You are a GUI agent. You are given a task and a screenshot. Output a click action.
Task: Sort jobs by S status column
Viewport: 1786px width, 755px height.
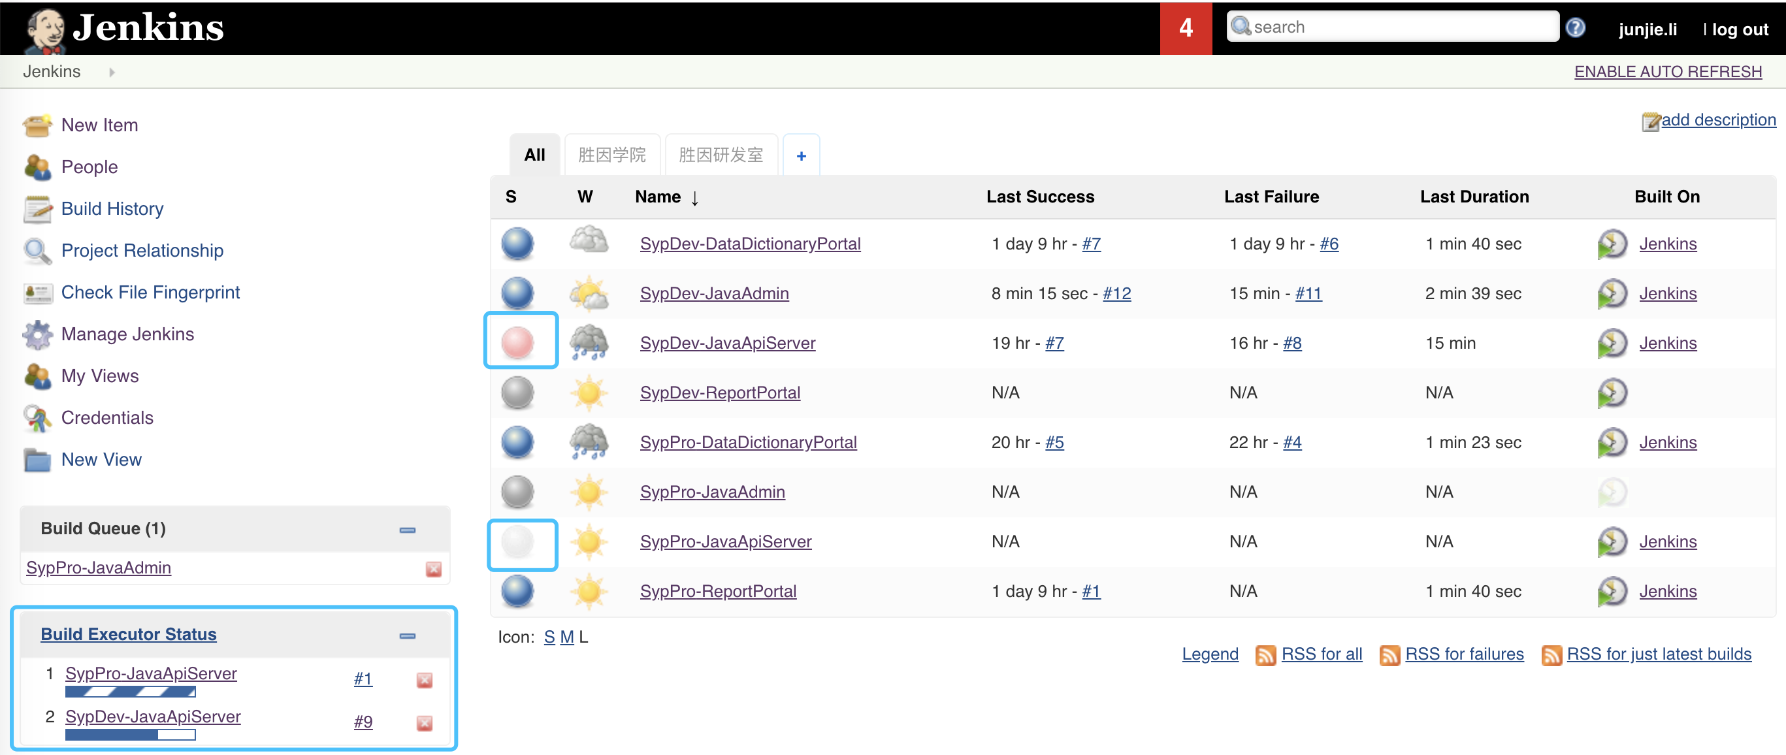511,197
